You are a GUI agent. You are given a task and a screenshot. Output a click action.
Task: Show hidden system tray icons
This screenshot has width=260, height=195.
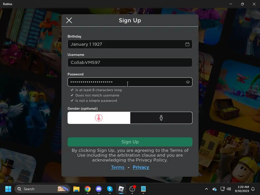[206, 189]
